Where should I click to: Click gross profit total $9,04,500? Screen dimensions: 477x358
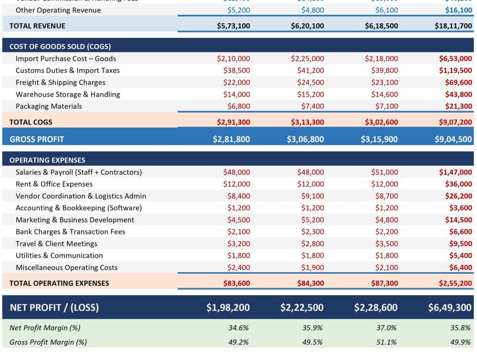(453, 139)
